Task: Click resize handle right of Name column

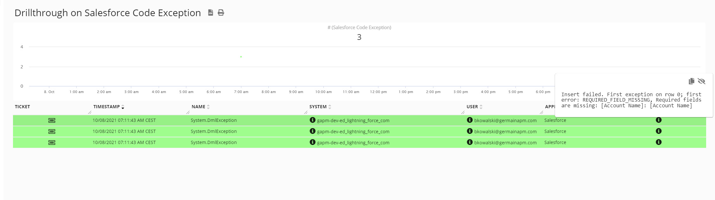Action: click(306, 112)
